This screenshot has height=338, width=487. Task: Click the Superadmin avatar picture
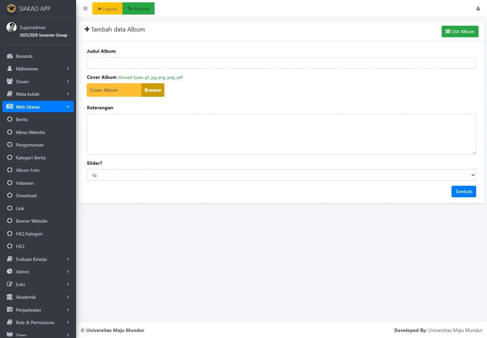(11, 28)
